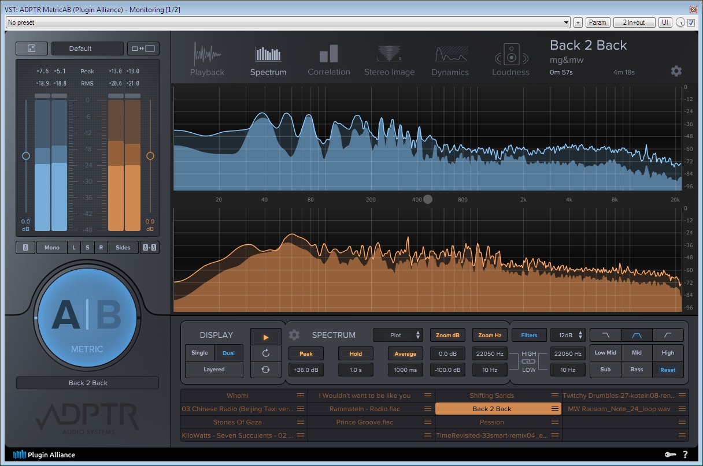Select the Shifting Sands reference track
This screenshot has width=703, height=466.
pyautogui.click(x=491, y=396)
